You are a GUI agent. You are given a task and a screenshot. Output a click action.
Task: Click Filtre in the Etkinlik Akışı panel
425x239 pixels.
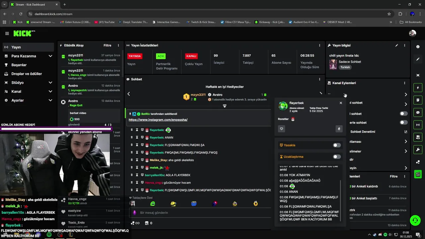107,45
